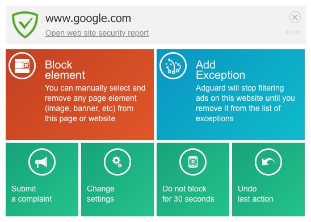Select the Add Exception heading
Image resolution: width=311 pixels, height=222 pixels.
(x=220, y=70)
